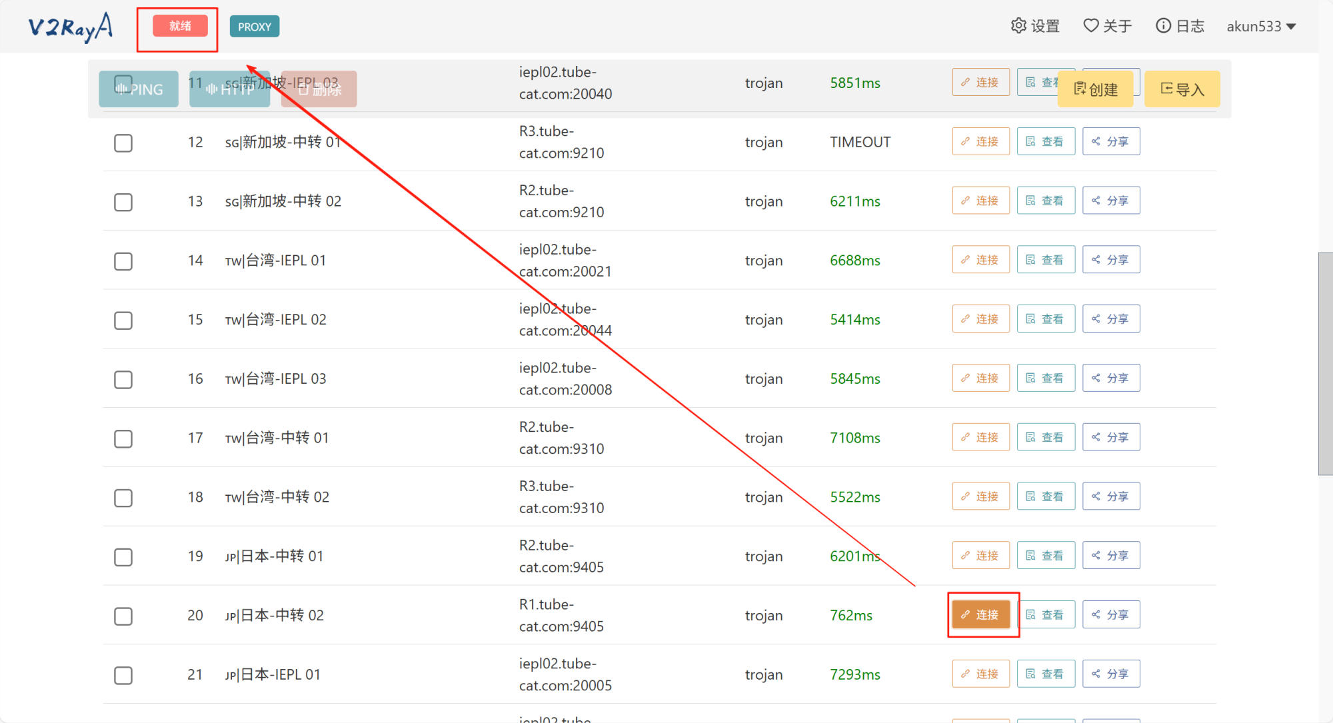The image size is (1333, 723).
Task: Open settings via the gear icon
Action: coord(1018,26)
